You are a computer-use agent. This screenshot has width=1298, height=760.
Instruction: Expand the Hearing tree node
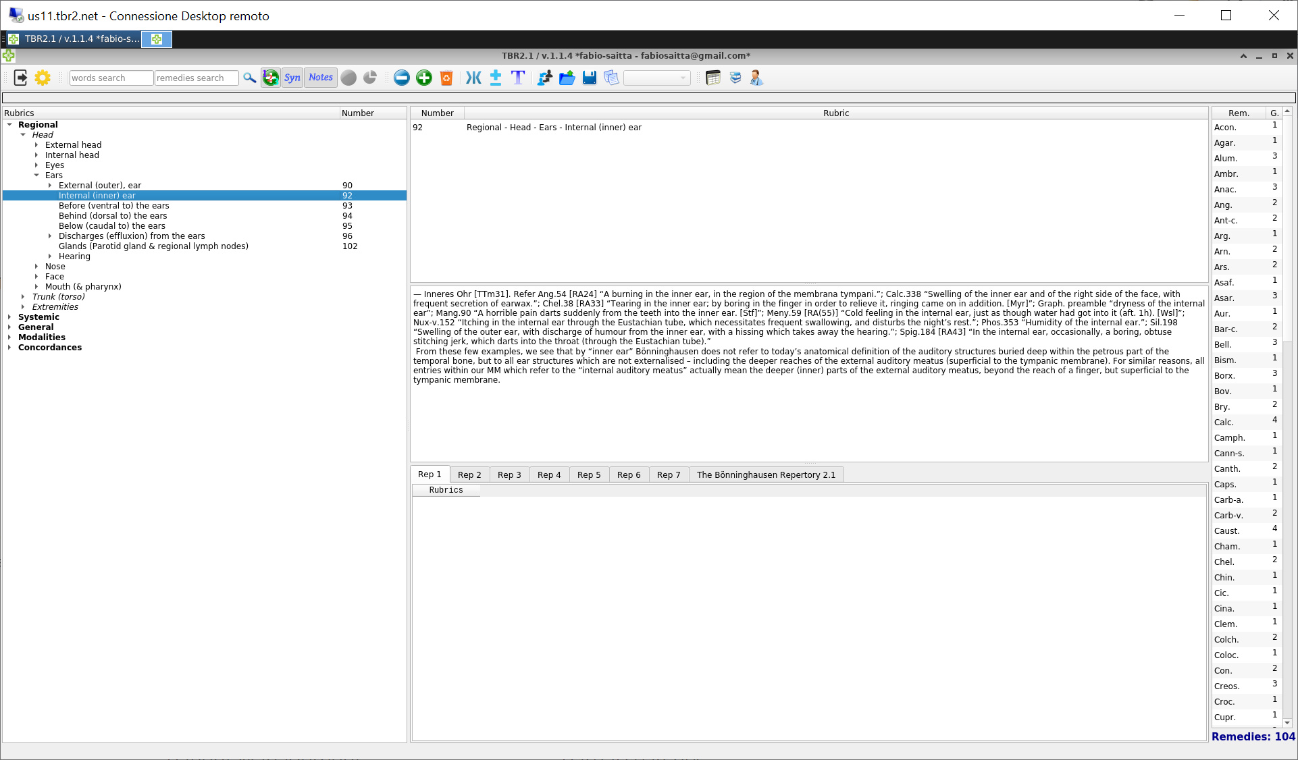point(50,256)
